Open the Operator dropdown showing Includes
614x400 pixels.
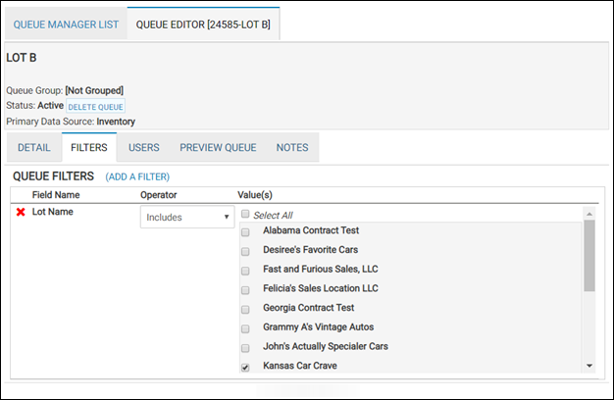pyautogui.click(x=185, y=217)
